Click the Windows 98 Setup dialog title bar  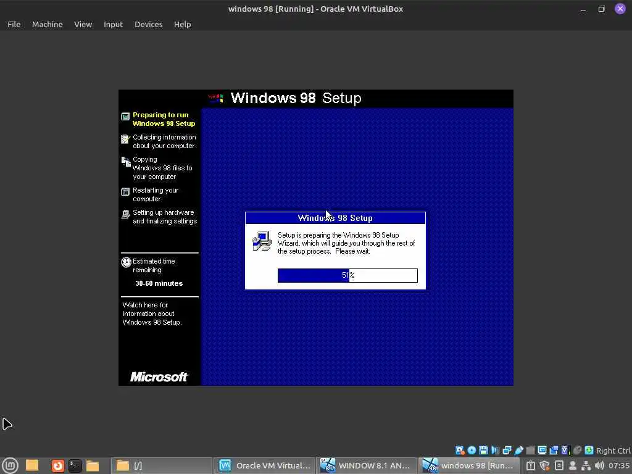click(x=335, y=218)
